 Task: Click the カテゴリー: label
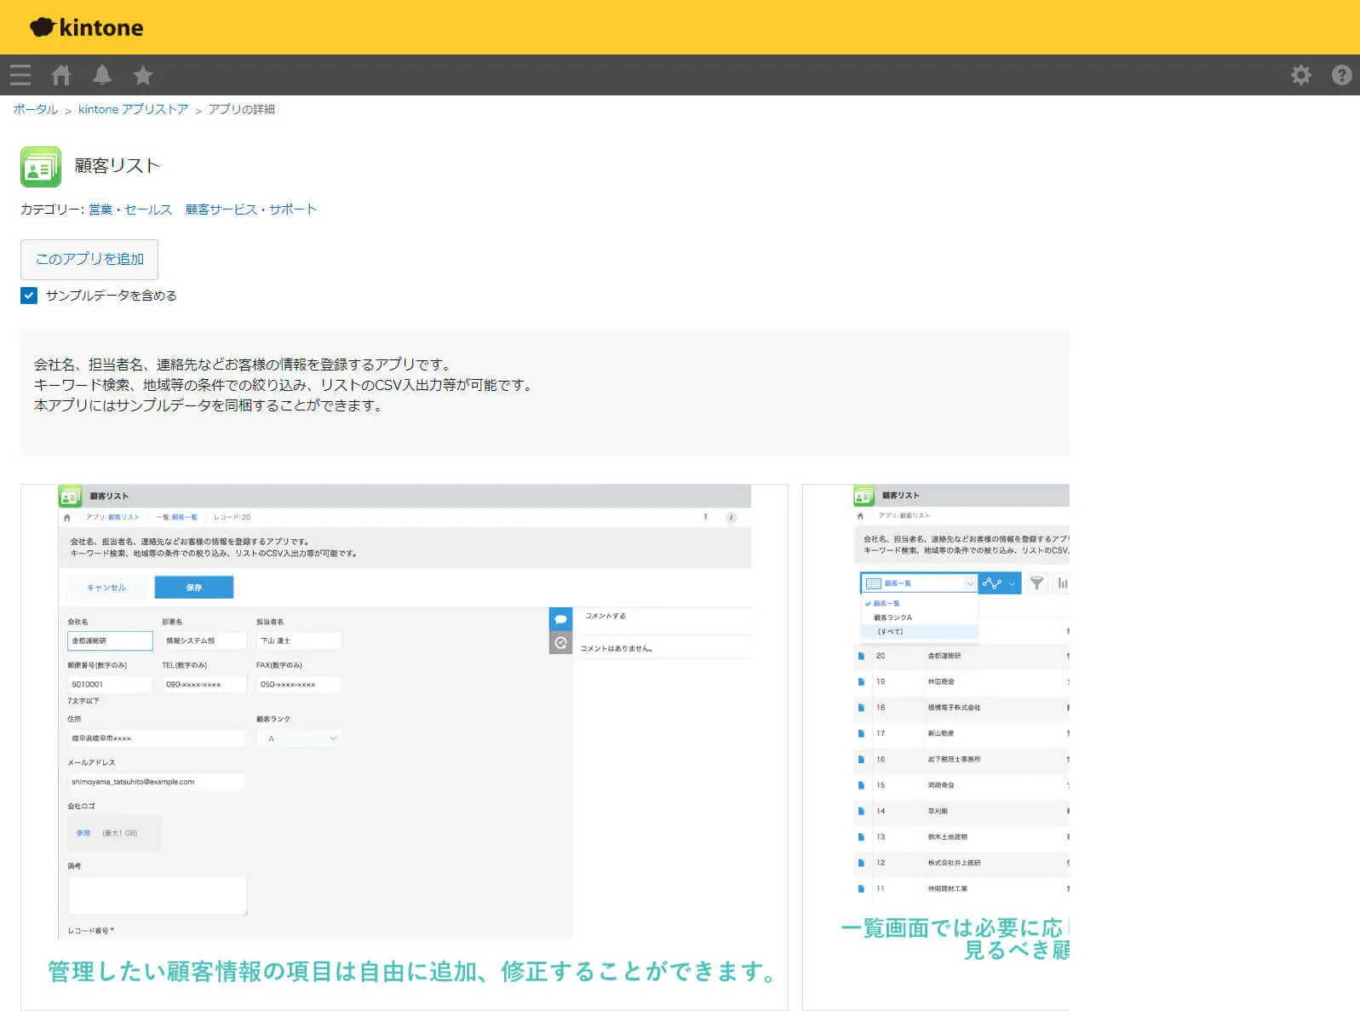(x=53, y=210)
